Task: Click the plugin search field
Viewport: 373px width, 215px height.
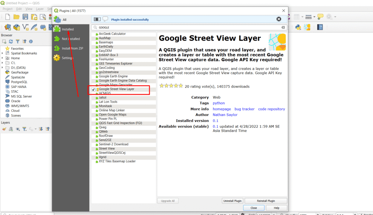Action: point(189,28)
